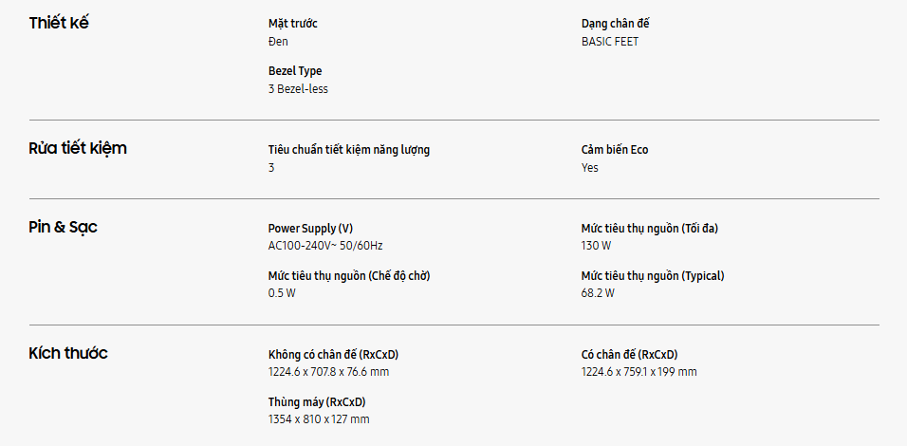Select the Yes value under Cảm biến Eco

click(590, 168)
